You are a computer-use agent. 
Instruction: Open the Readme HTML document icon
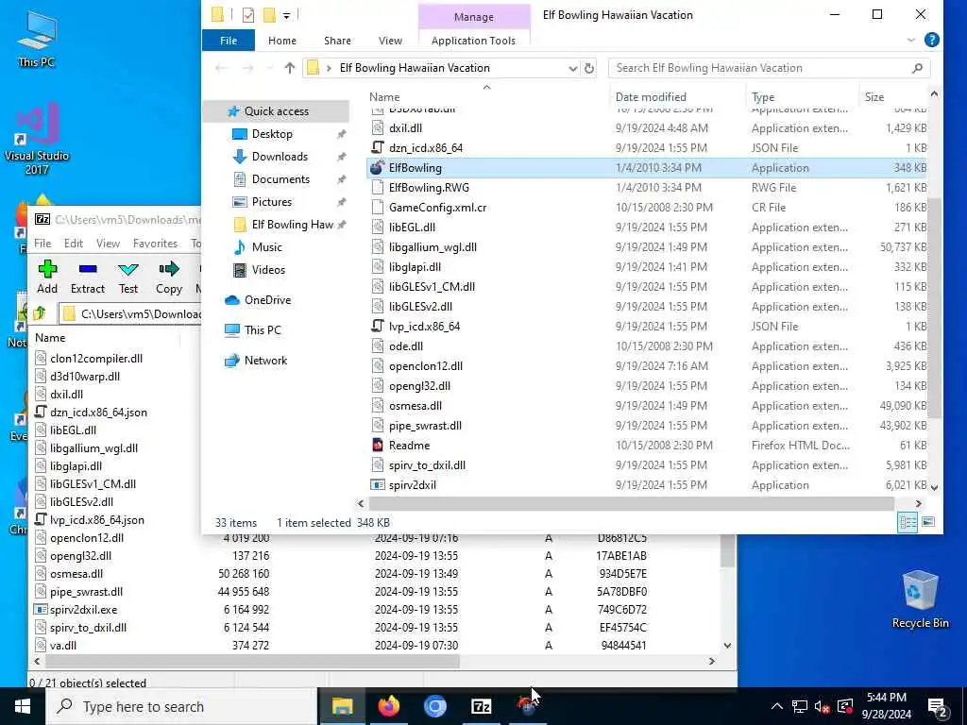378,446
